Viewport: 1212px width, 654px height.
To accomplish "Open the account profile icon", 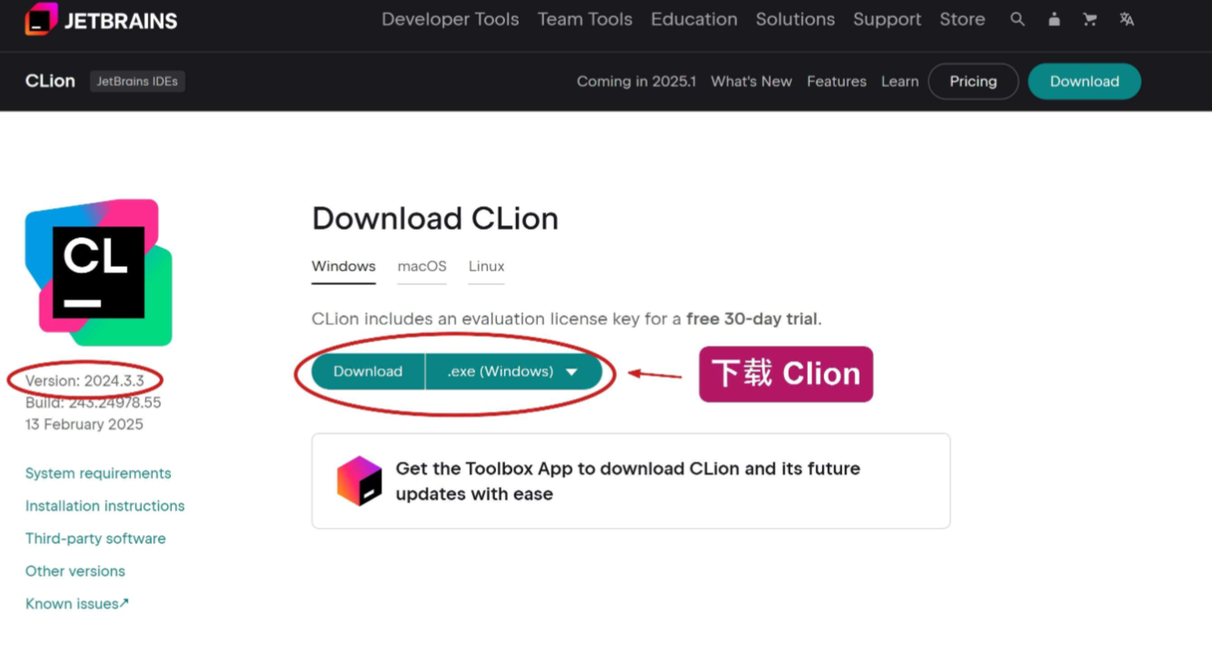I will coord(1054,19).
